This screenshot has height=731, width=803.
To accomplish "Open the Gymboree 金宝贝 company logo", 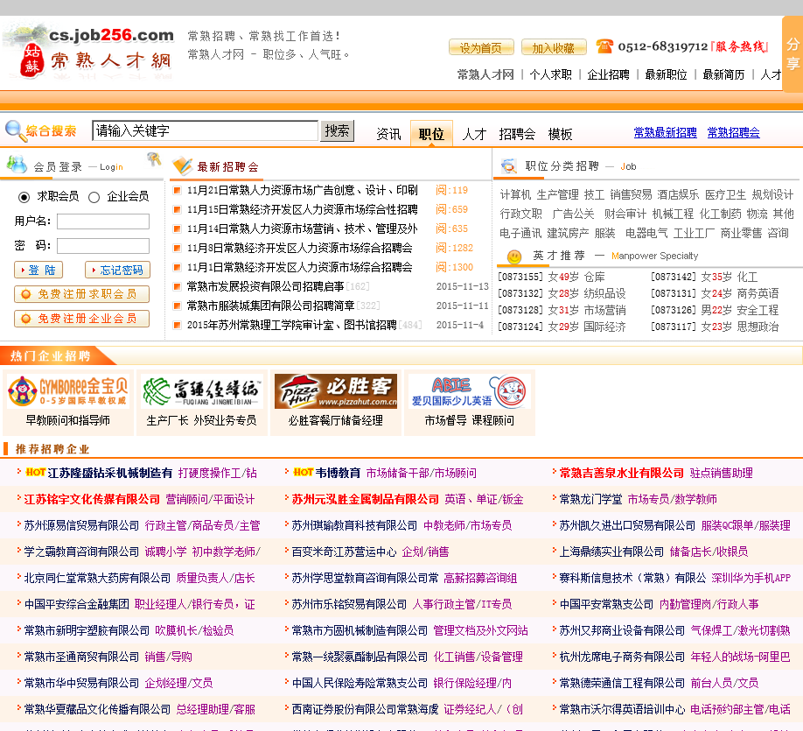I will coord(68,391).
